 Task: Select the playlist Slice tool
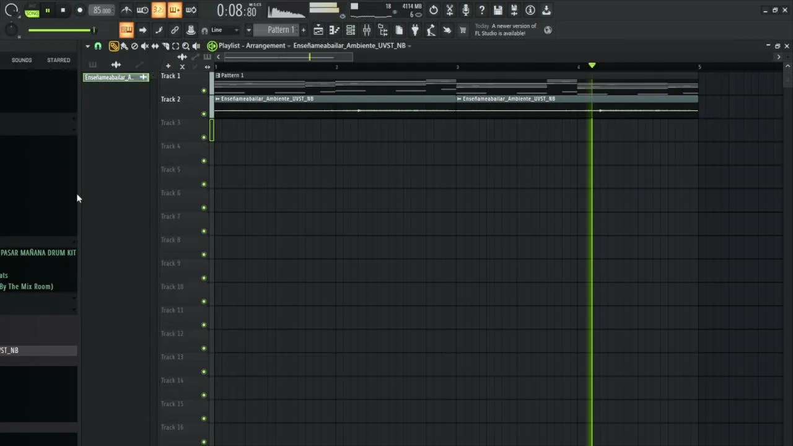click(165, 46)
